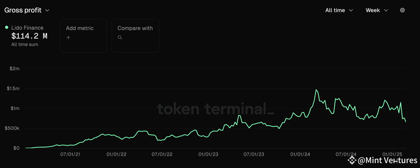
Task: Click the green Lido Finance legend dot
Action: (x=7, y=28)
